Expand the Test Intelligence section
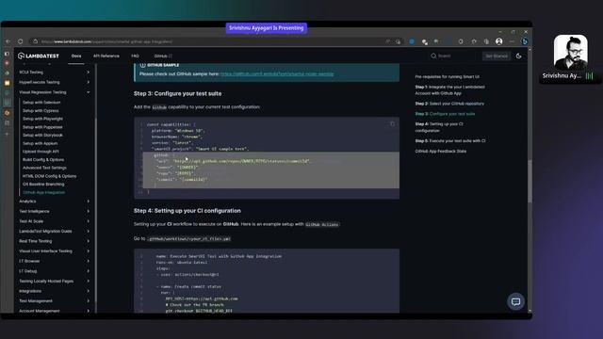The width and height of the screenshot is (603, 339). pyautogui.click(x=54, y=211)
